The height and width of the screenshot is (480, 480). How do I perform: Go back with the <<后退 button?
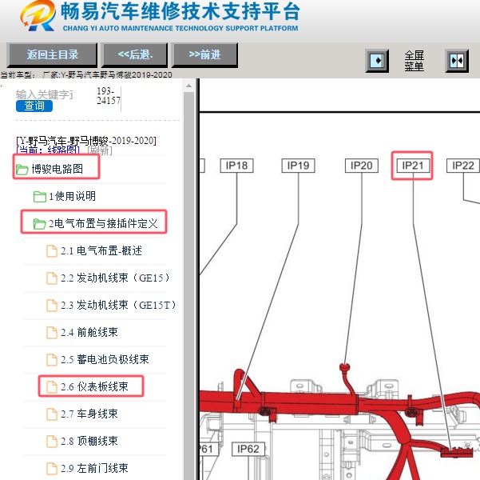click(135, 55)
